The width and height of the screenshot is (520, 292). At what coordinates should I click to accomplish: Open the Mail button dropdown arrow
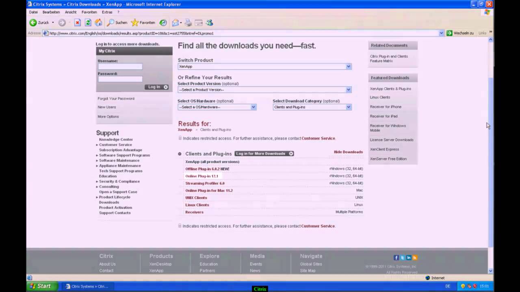coord(181,23)
